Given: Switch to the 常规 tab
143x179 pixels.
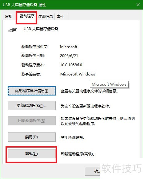Looking at the screenshot, I should [9, 17].
